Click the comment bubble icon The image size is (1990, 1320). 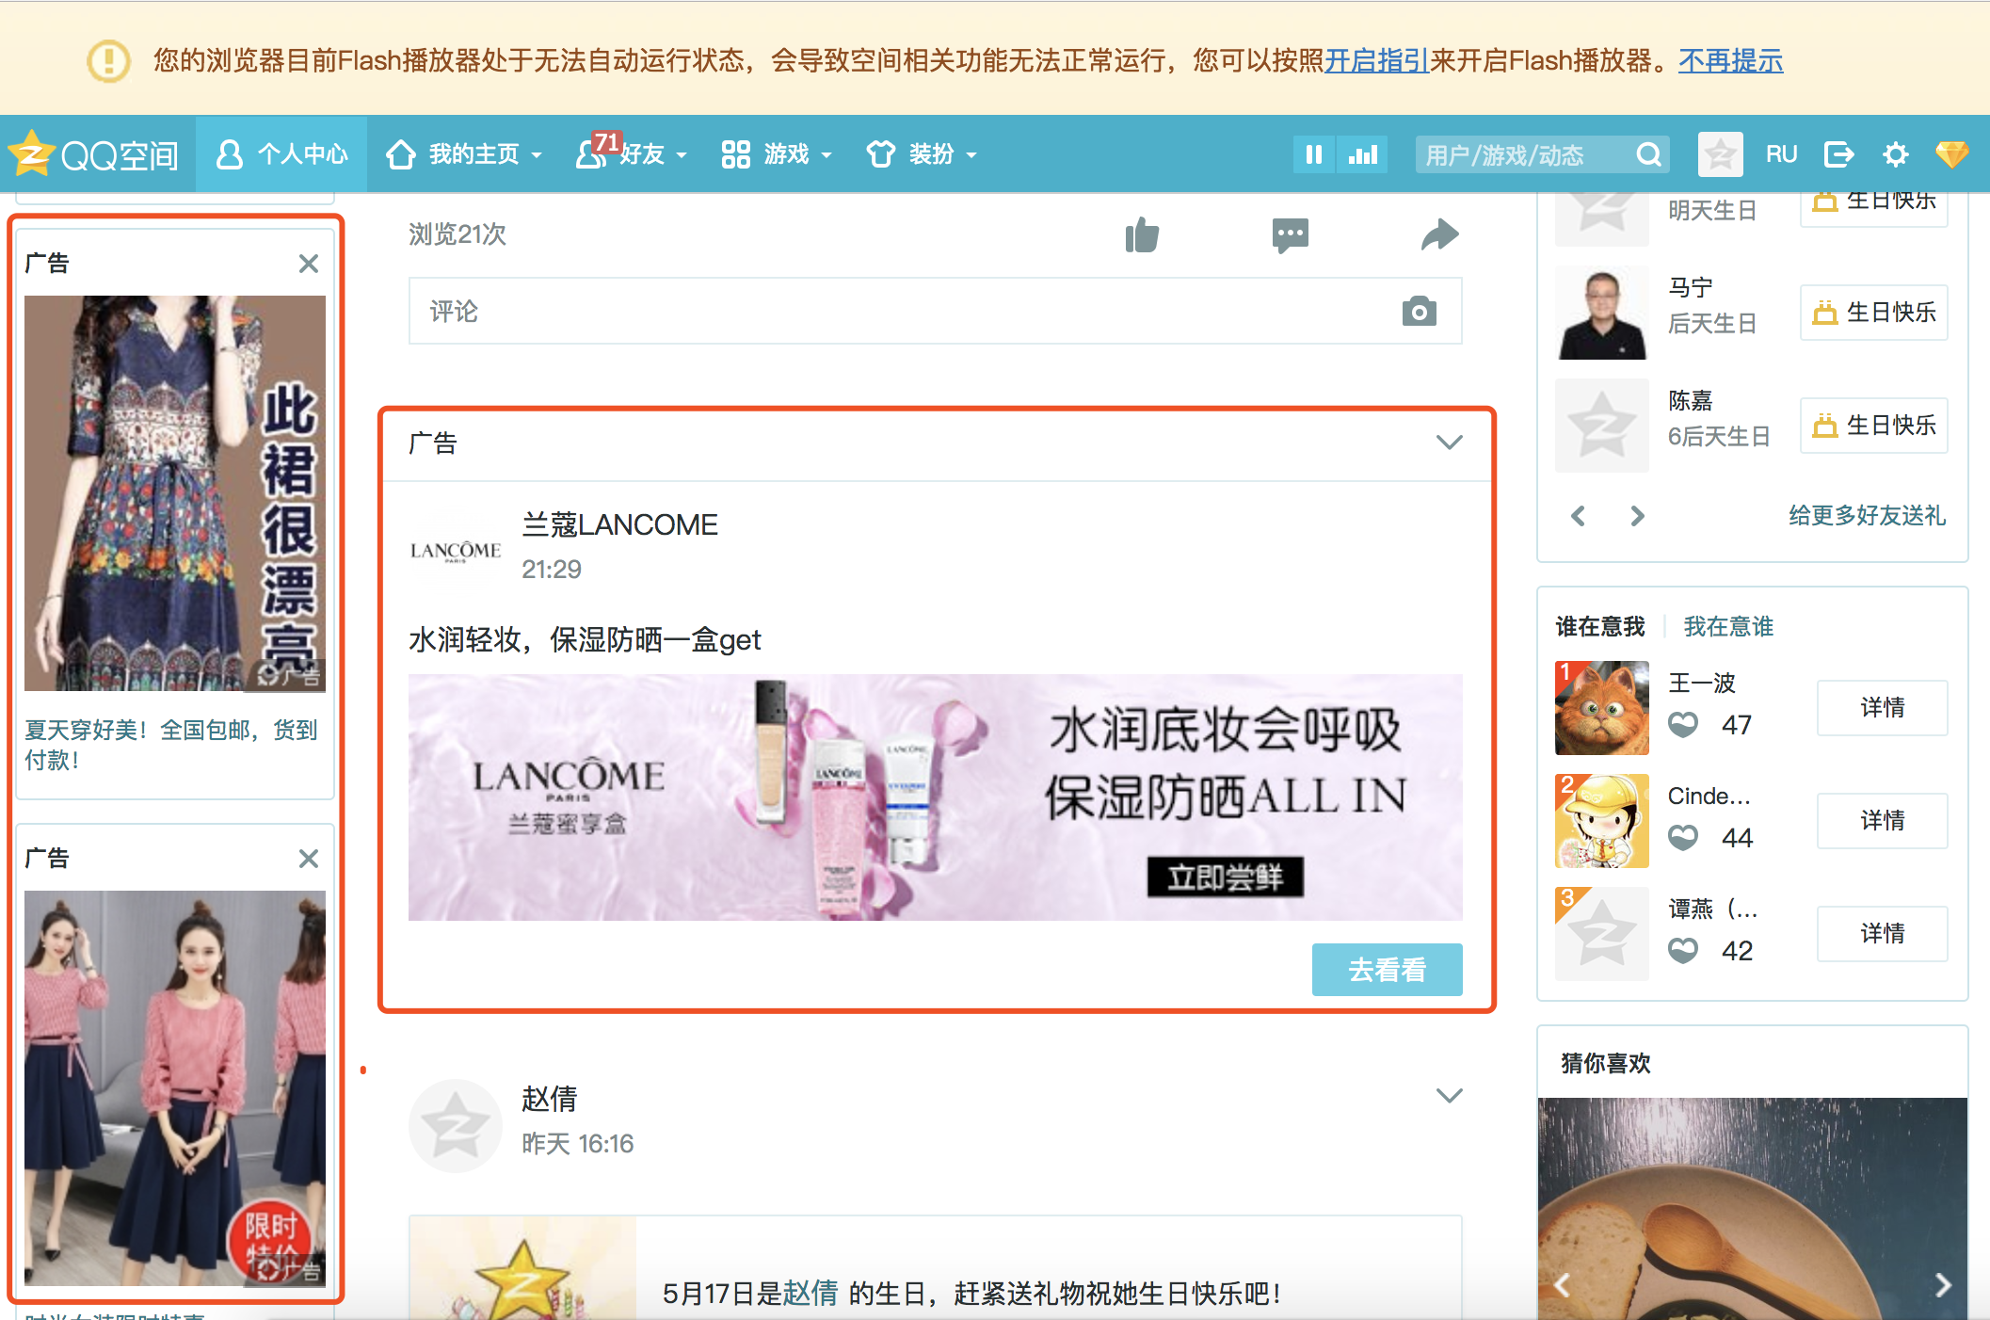pos(1290,234)
